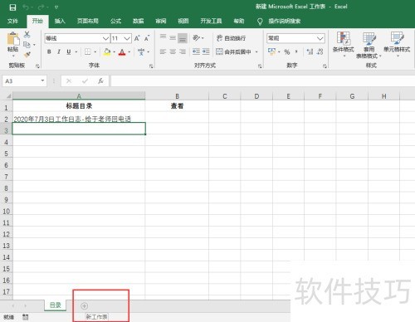Apply the red font color
The height and width of the screenshot is (322, 415).
[x=122, y=51]
